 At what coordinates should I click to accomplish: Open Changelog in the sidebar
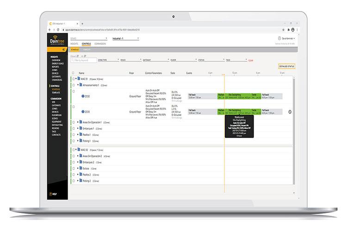tap(57, 80)
